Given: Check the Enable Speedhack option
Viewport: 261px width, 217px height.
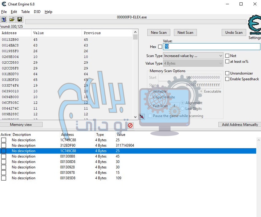Looking at the screenshot, I should point(227,79).
